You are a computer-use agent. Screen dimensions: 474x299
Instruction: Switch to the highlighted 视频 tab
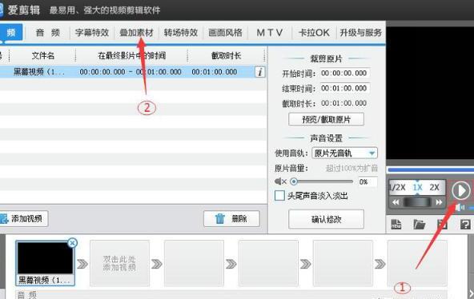click(x=11, y=32)
